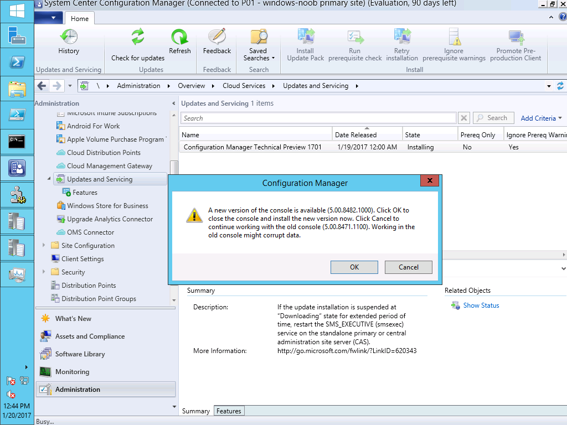
Task: Switch to the Features tab
Action: point(229,411)
